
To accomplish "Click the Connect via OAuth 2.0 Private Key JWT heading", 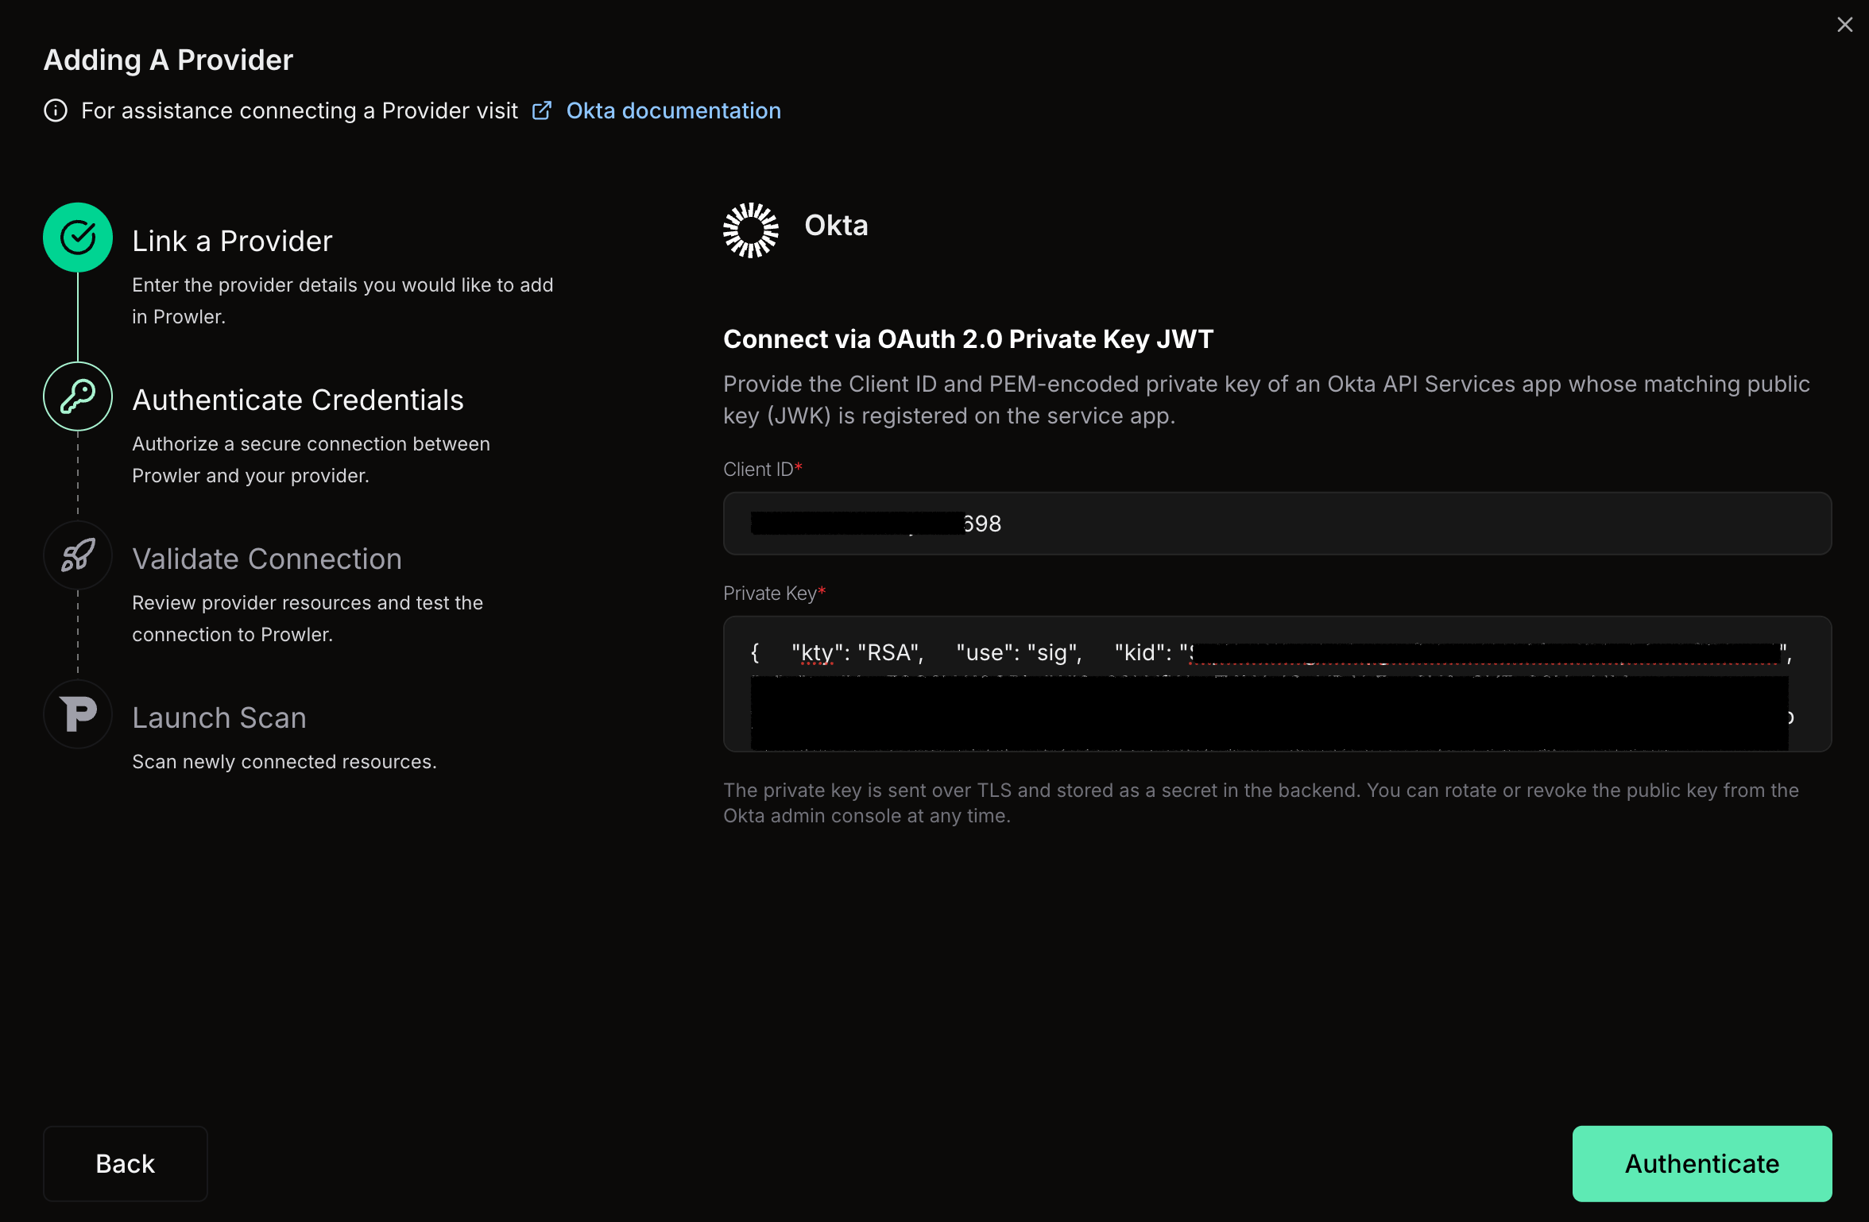I will (x=969, y=339).
